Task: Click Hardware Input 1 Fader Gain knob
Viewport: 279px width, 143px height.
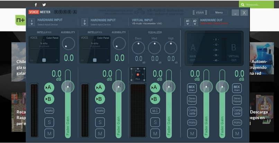Action: tap(68, 87)
